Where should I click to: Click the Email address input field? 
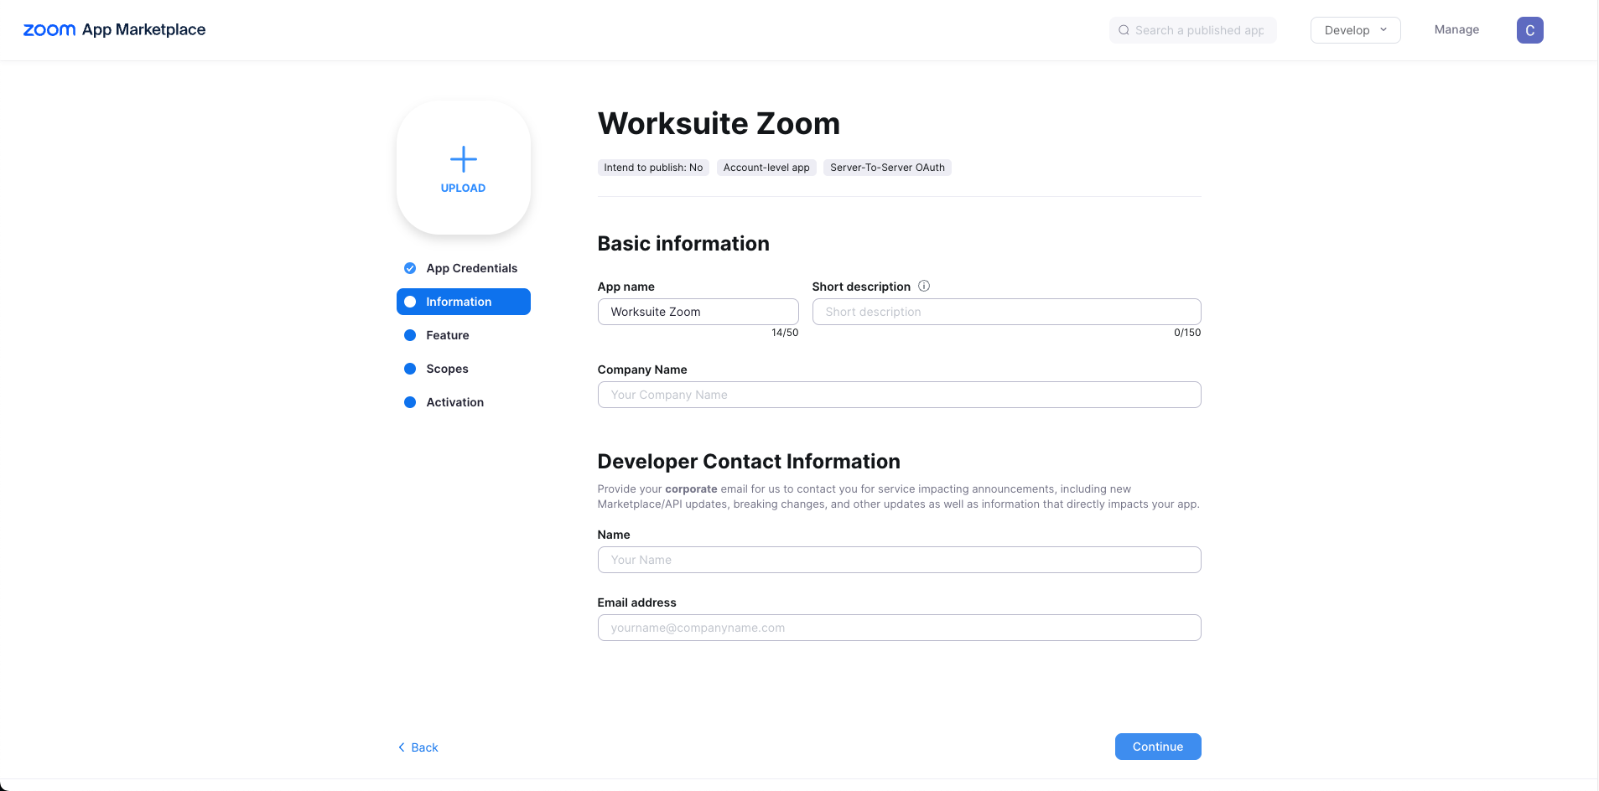pyautogui.click(x=899, y=628)
